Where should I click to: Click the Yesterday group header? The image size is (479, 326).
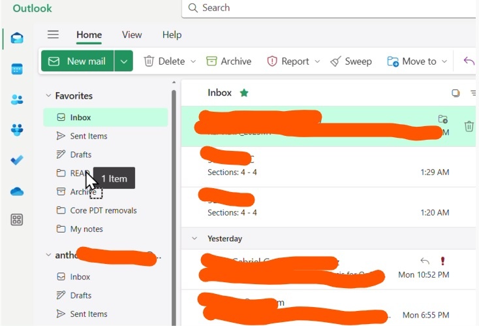coord(328,238)
